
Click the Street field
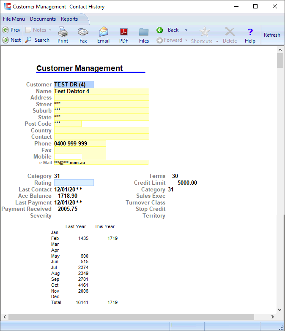click(101, 104)
